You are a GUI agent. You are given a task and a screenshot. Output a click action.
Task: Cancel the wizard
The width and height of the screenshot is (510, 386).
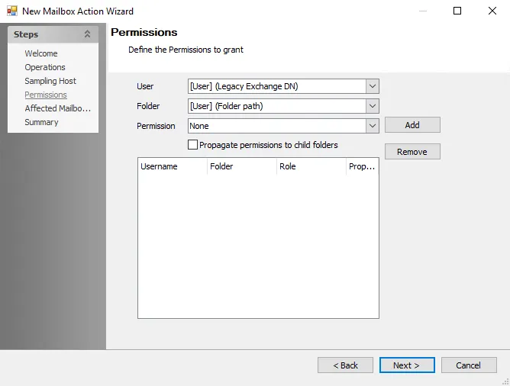click(469, 365)
